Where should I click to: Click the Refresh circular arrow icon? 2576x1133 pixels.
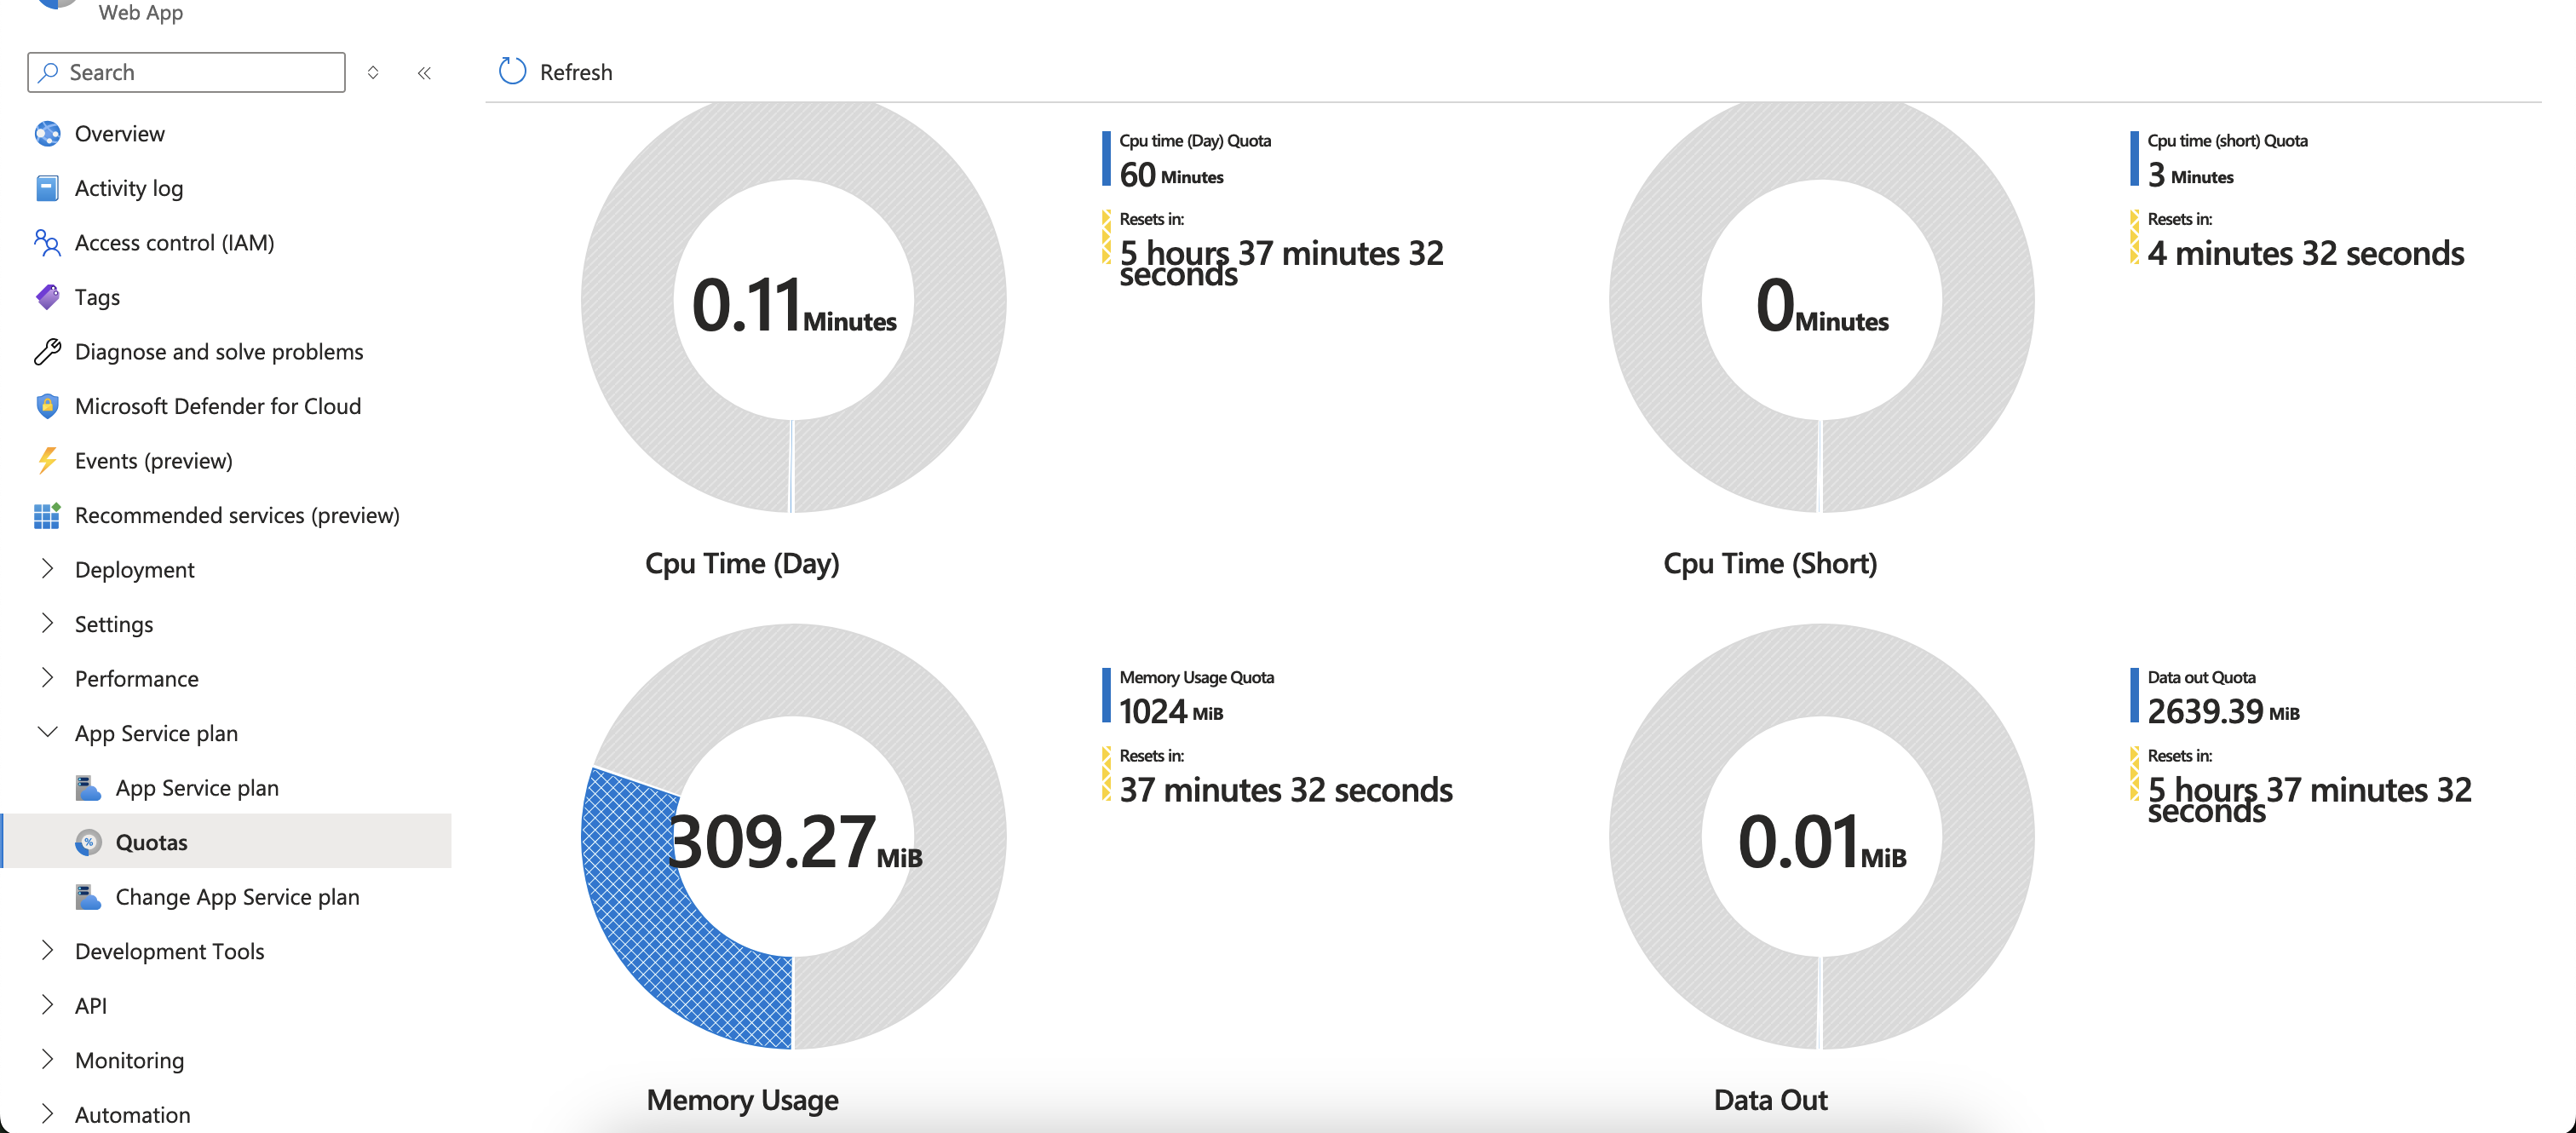512,71
